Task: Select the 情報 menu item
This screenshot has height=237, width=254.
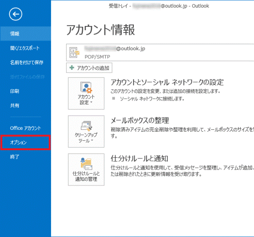Action: pyautogui.click(x=26, y=34)
